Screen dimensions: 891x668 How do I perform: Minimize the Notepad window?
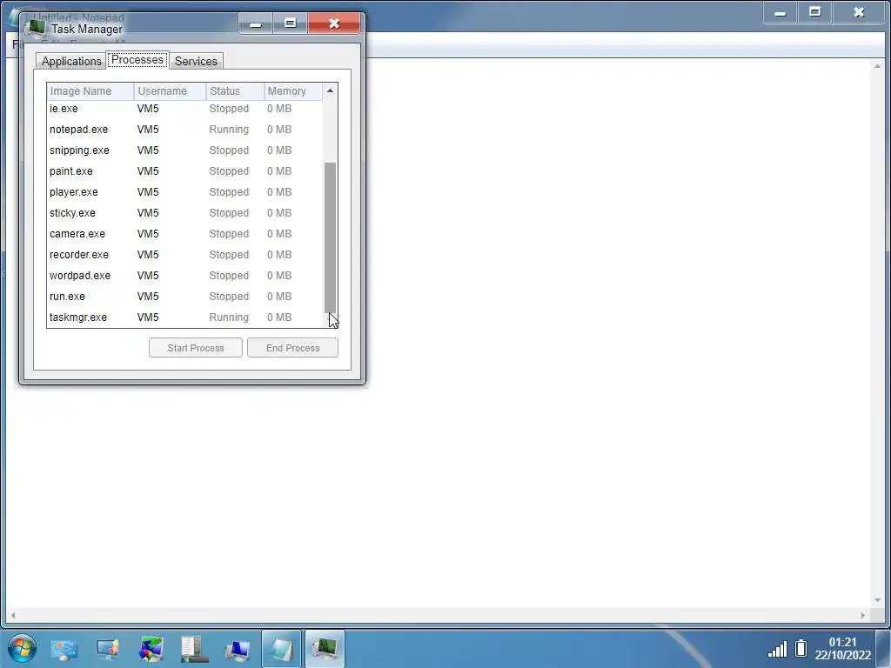coord(780,12)
